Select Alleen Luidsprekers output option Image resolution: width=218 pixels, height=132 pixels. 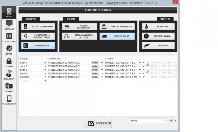(x=38, y=27)
